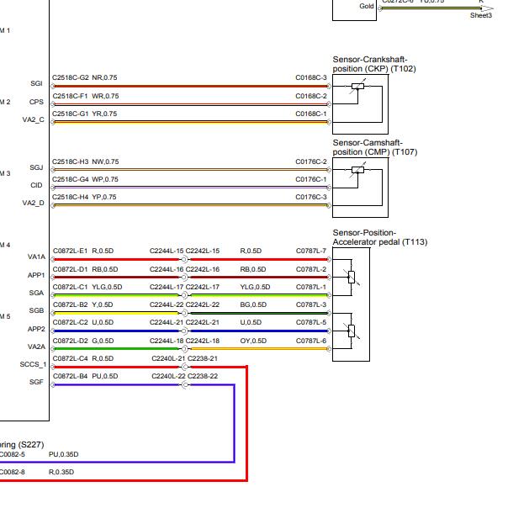The width and height of the screenshot is (508, 508).
Task: Click splice label C2240L-21
Action: click(168, 358)
